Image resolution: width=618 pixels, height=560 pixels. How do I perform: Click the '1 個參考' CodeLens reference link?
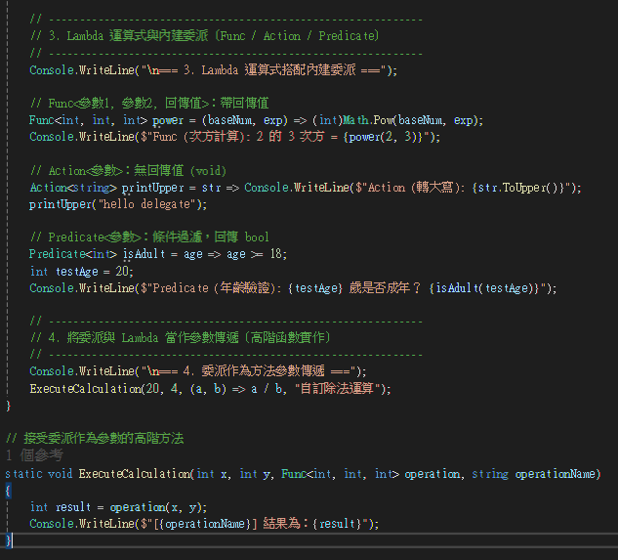34,455
